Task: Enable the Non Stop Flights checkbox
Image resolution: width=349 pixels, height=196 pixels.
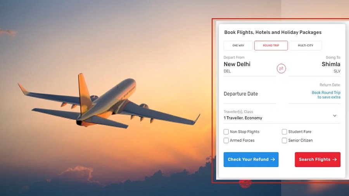Action: [x=226, y=132]
